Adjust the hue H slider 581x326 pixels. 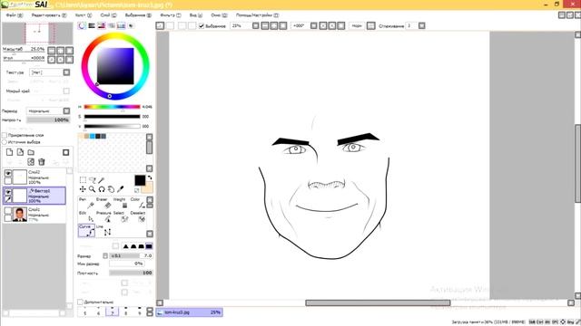[112, 107]
